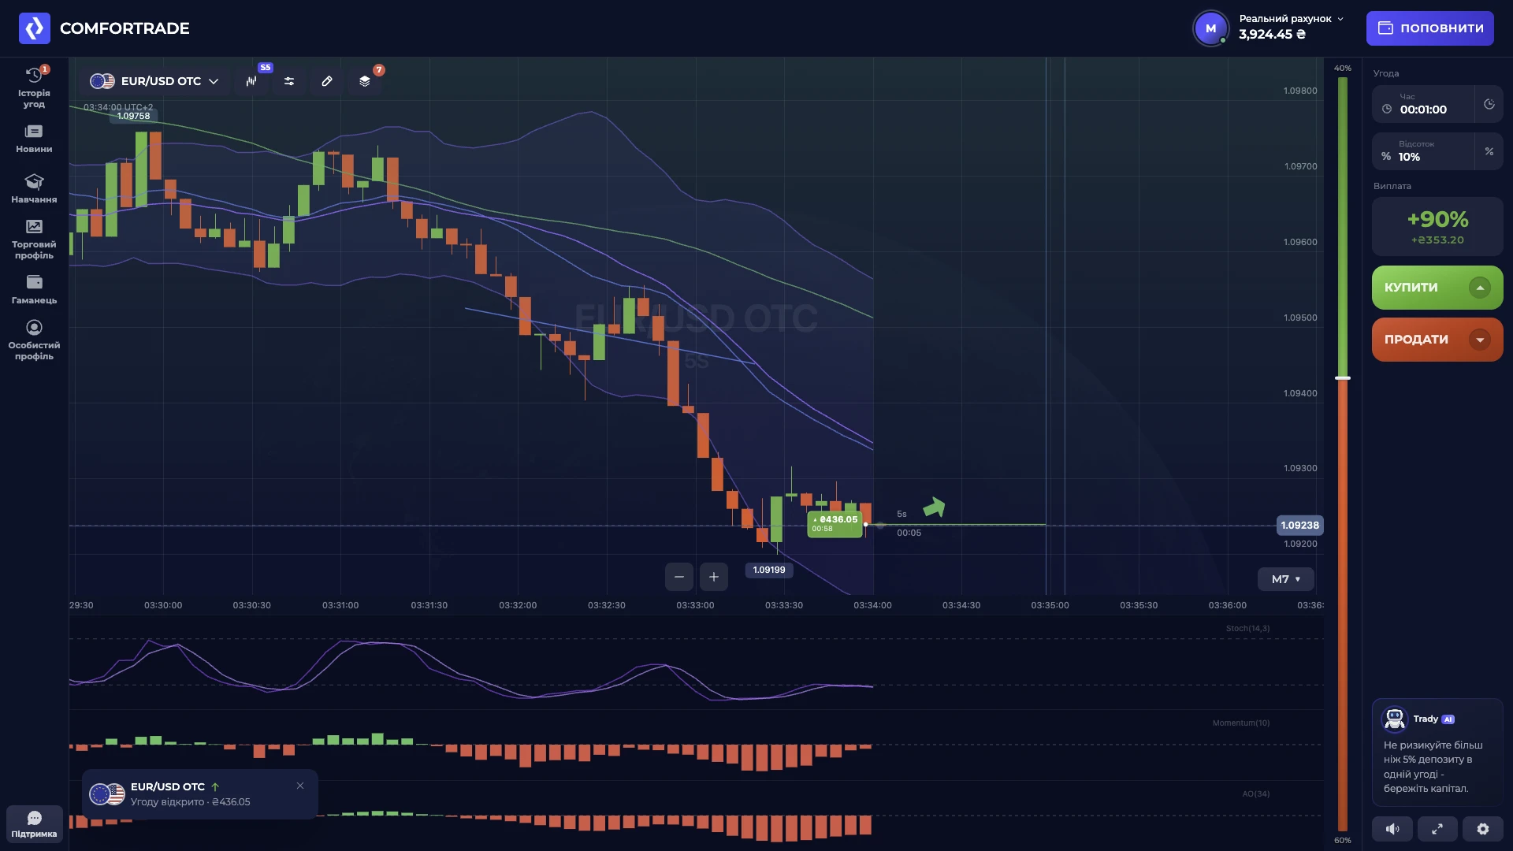
Task: Open the Особистий профіль menu item
Action: point(34,340)
